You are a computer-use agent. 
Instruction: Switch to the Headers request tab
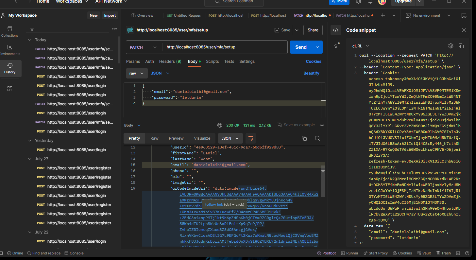click(x=170, y=61)
